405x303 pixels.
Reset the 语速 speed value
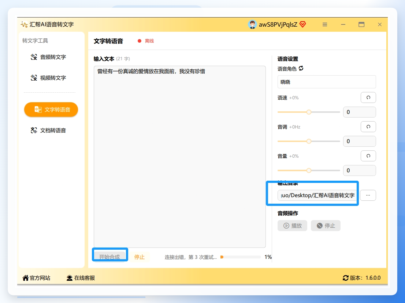368,97
